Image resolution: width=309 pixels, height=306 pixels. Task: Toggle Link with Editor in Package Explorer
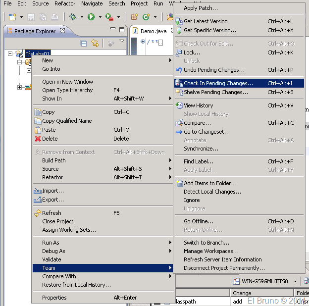click(x=95, y=44)
